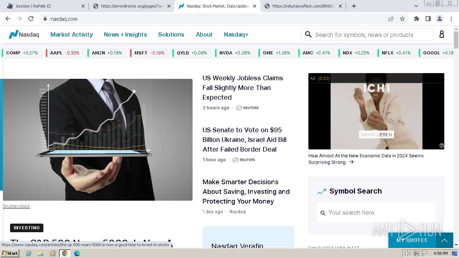
Task: Click the Shutterstock image credit link
Action: (x=16, y=206)
